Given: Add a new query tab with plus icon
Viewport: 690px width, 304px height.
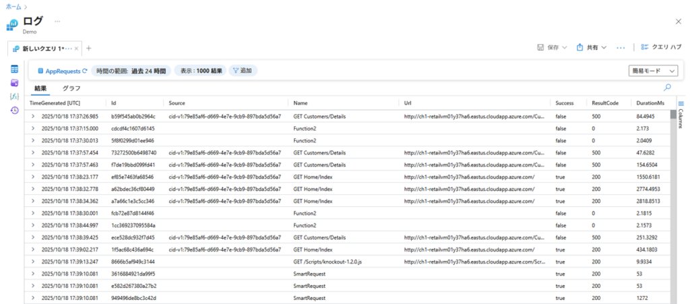Looking at the screenshot, I should point(88,48).
